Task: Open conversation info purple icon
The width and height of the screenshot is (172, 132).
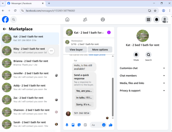Action: (x=109, y=33)
